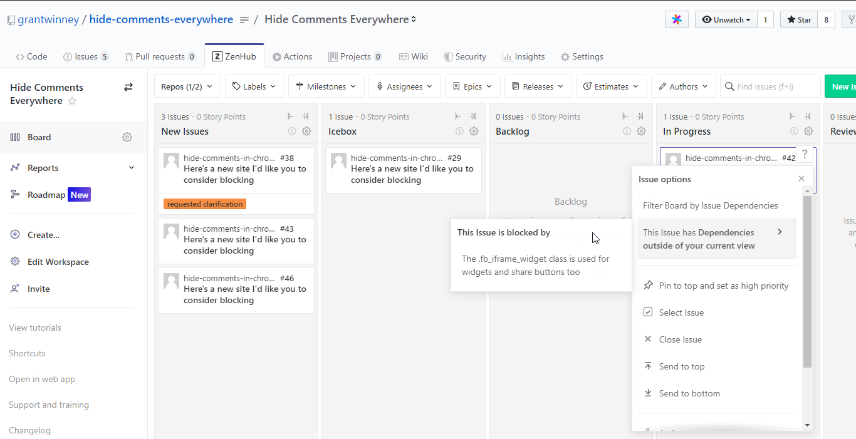The height and width of the screenshot is (439, 856).
Task: Star the hide-comments-everywhere repository
Action: pos(798,19)
